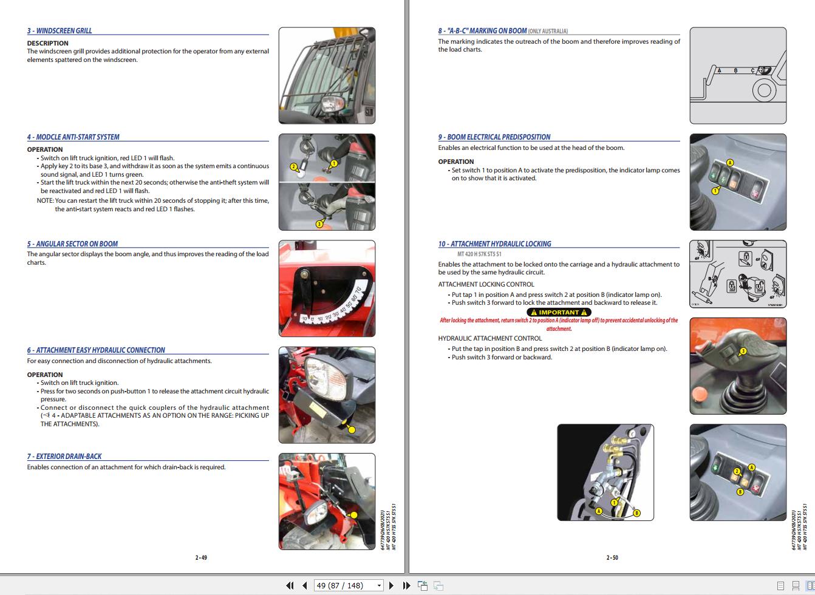Open the page number dropdown arrow

pos(380,586)
